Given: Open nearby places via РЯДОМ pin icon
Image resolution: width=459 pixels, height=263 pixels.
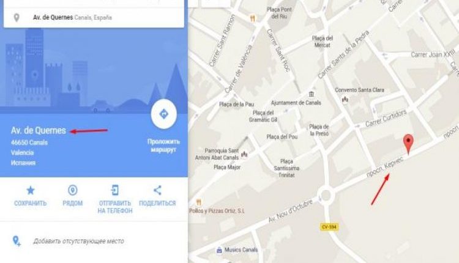Looking at the screenshot, I should click(x=73, y=190).
